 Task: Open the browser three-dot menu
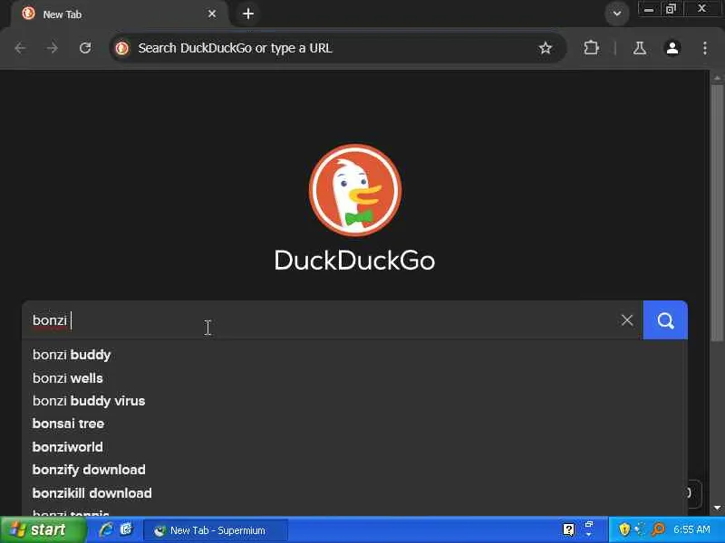point(705,48)
